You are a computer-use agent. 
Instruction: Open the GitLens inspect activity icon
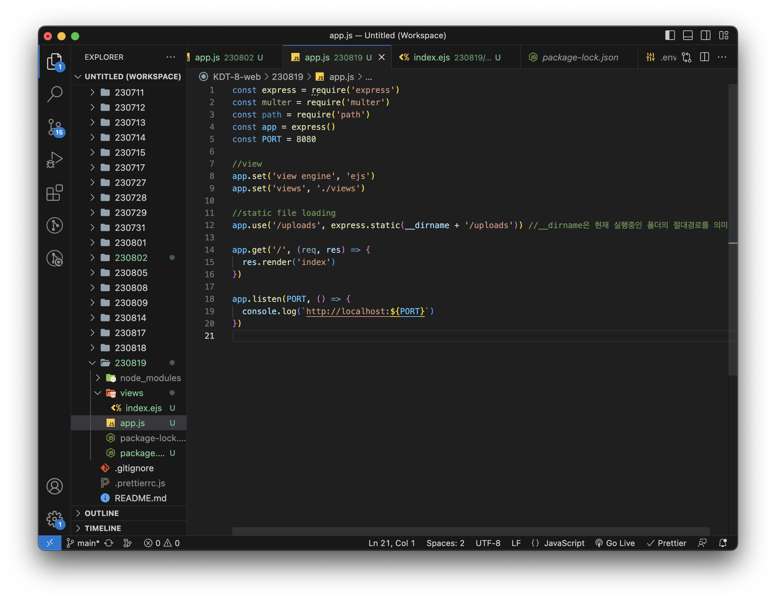click(x=54, y=258)
